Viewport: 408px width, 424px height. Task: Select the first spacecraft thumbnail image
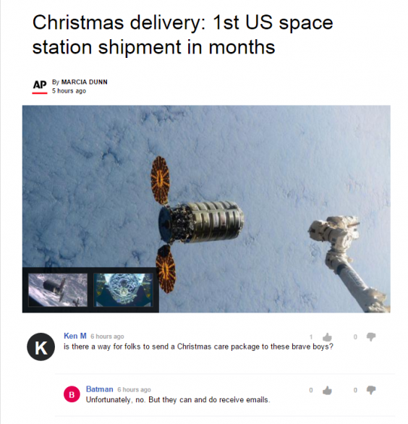click(58, 290)
